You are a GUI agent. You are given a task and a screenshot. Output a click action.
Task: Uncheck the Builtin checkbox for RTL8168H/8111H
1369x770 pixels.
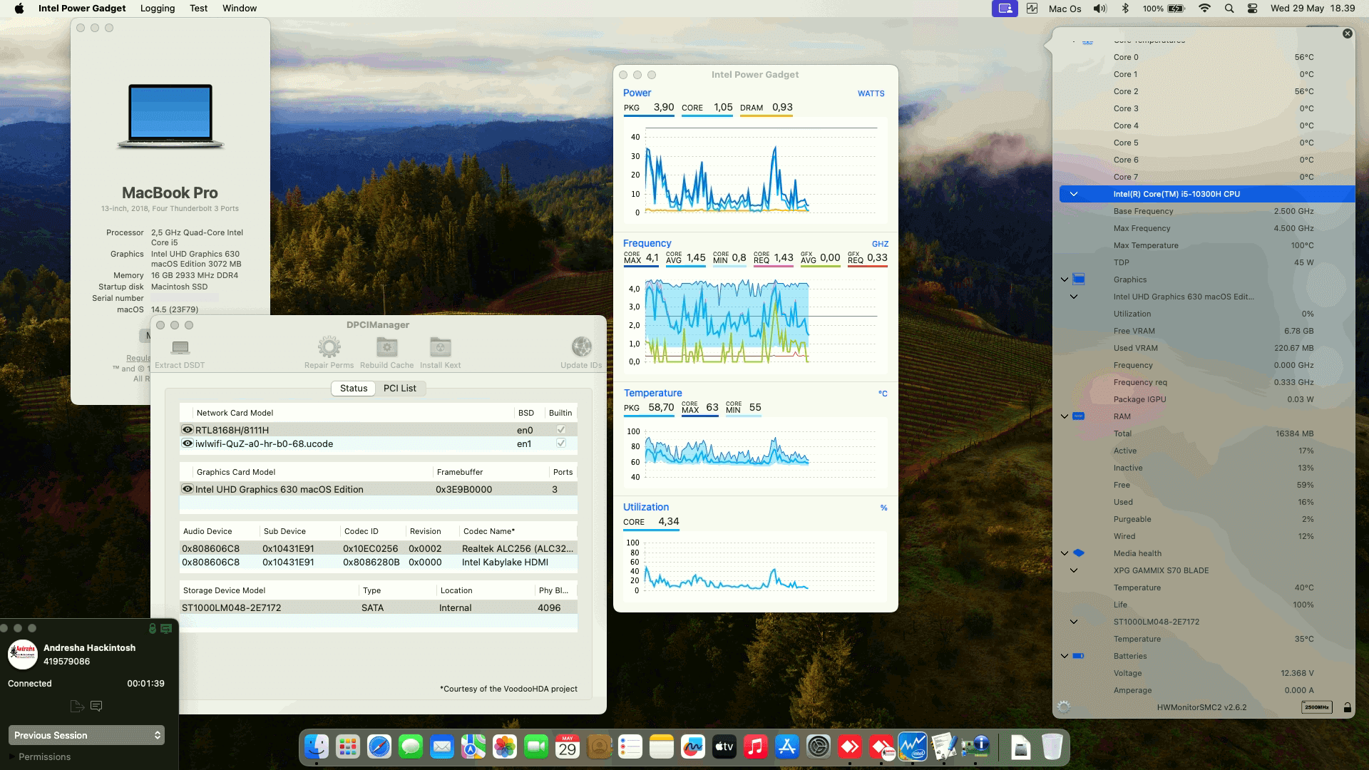[x=561, y=429]
